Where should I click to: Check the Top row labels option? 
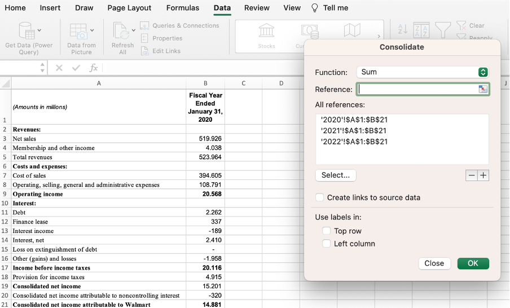coord(327,231)
